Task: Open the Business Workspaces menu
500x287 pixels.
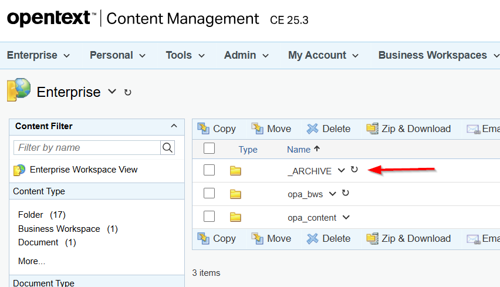Action: [439, 55]
